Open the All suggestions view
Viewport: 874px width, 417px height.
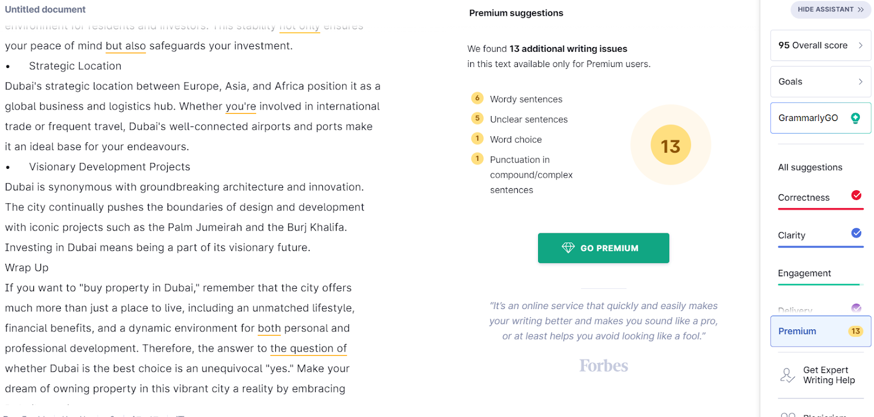[810, 167]
